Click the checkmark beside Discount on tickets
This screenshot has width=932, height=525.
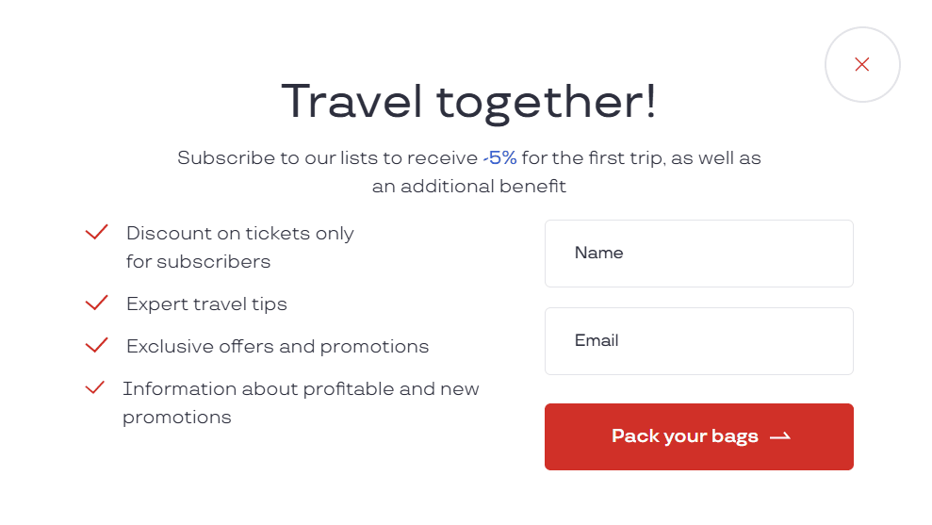point(96,232)
